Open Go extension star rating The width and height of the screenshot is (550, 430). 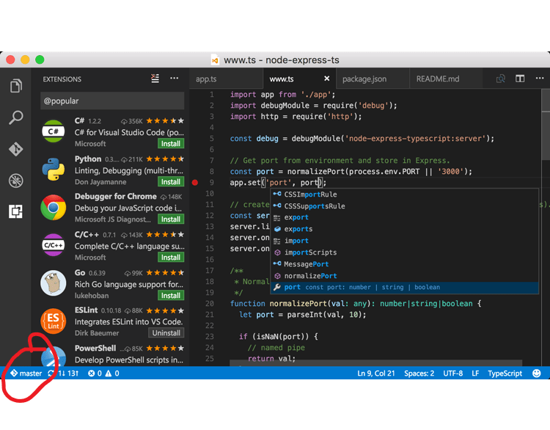point(164,273)
